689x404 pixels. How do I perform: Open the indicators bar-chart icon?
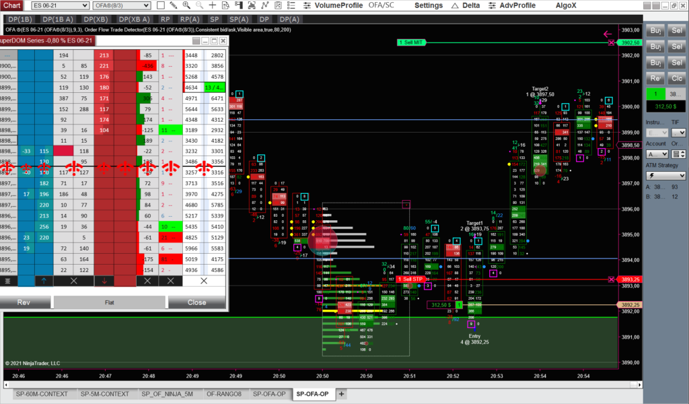click(252, 5)
